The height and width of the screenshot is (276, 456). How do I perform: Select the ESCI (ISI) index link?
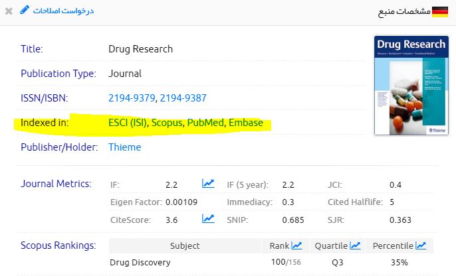point(128,123)
